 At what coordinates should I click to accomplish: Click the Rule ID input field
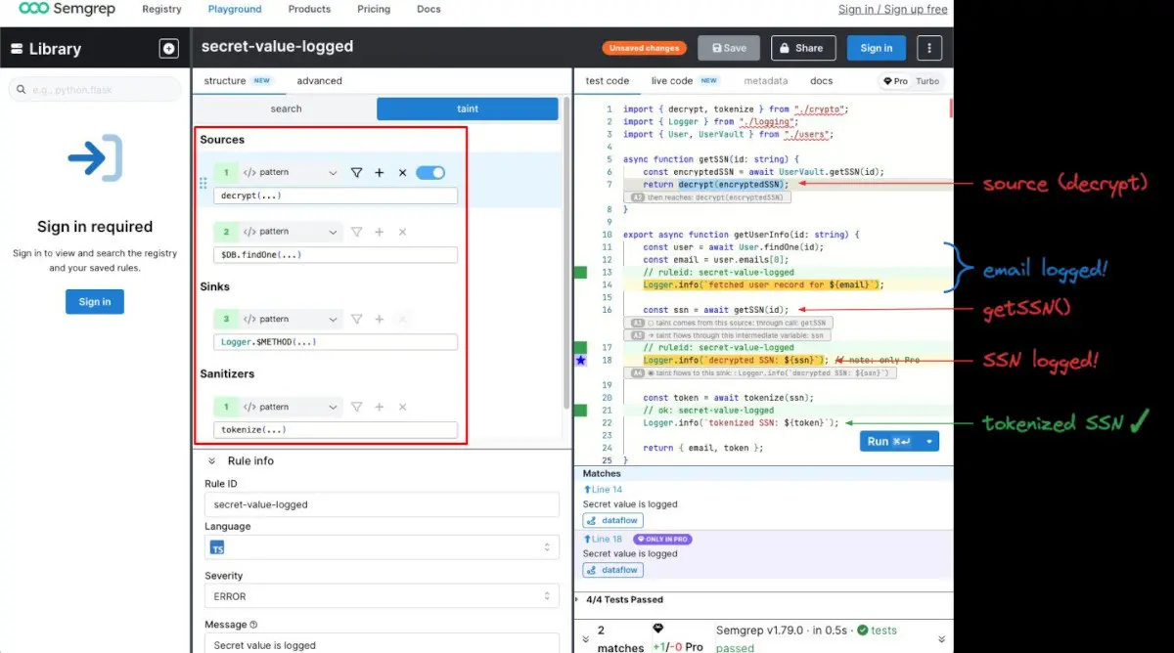(x=382, y=504)
